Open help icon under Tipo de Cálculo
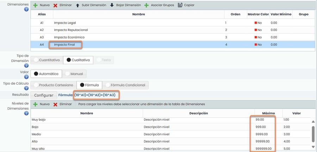317x152 pixels. (x=26, y=89)
